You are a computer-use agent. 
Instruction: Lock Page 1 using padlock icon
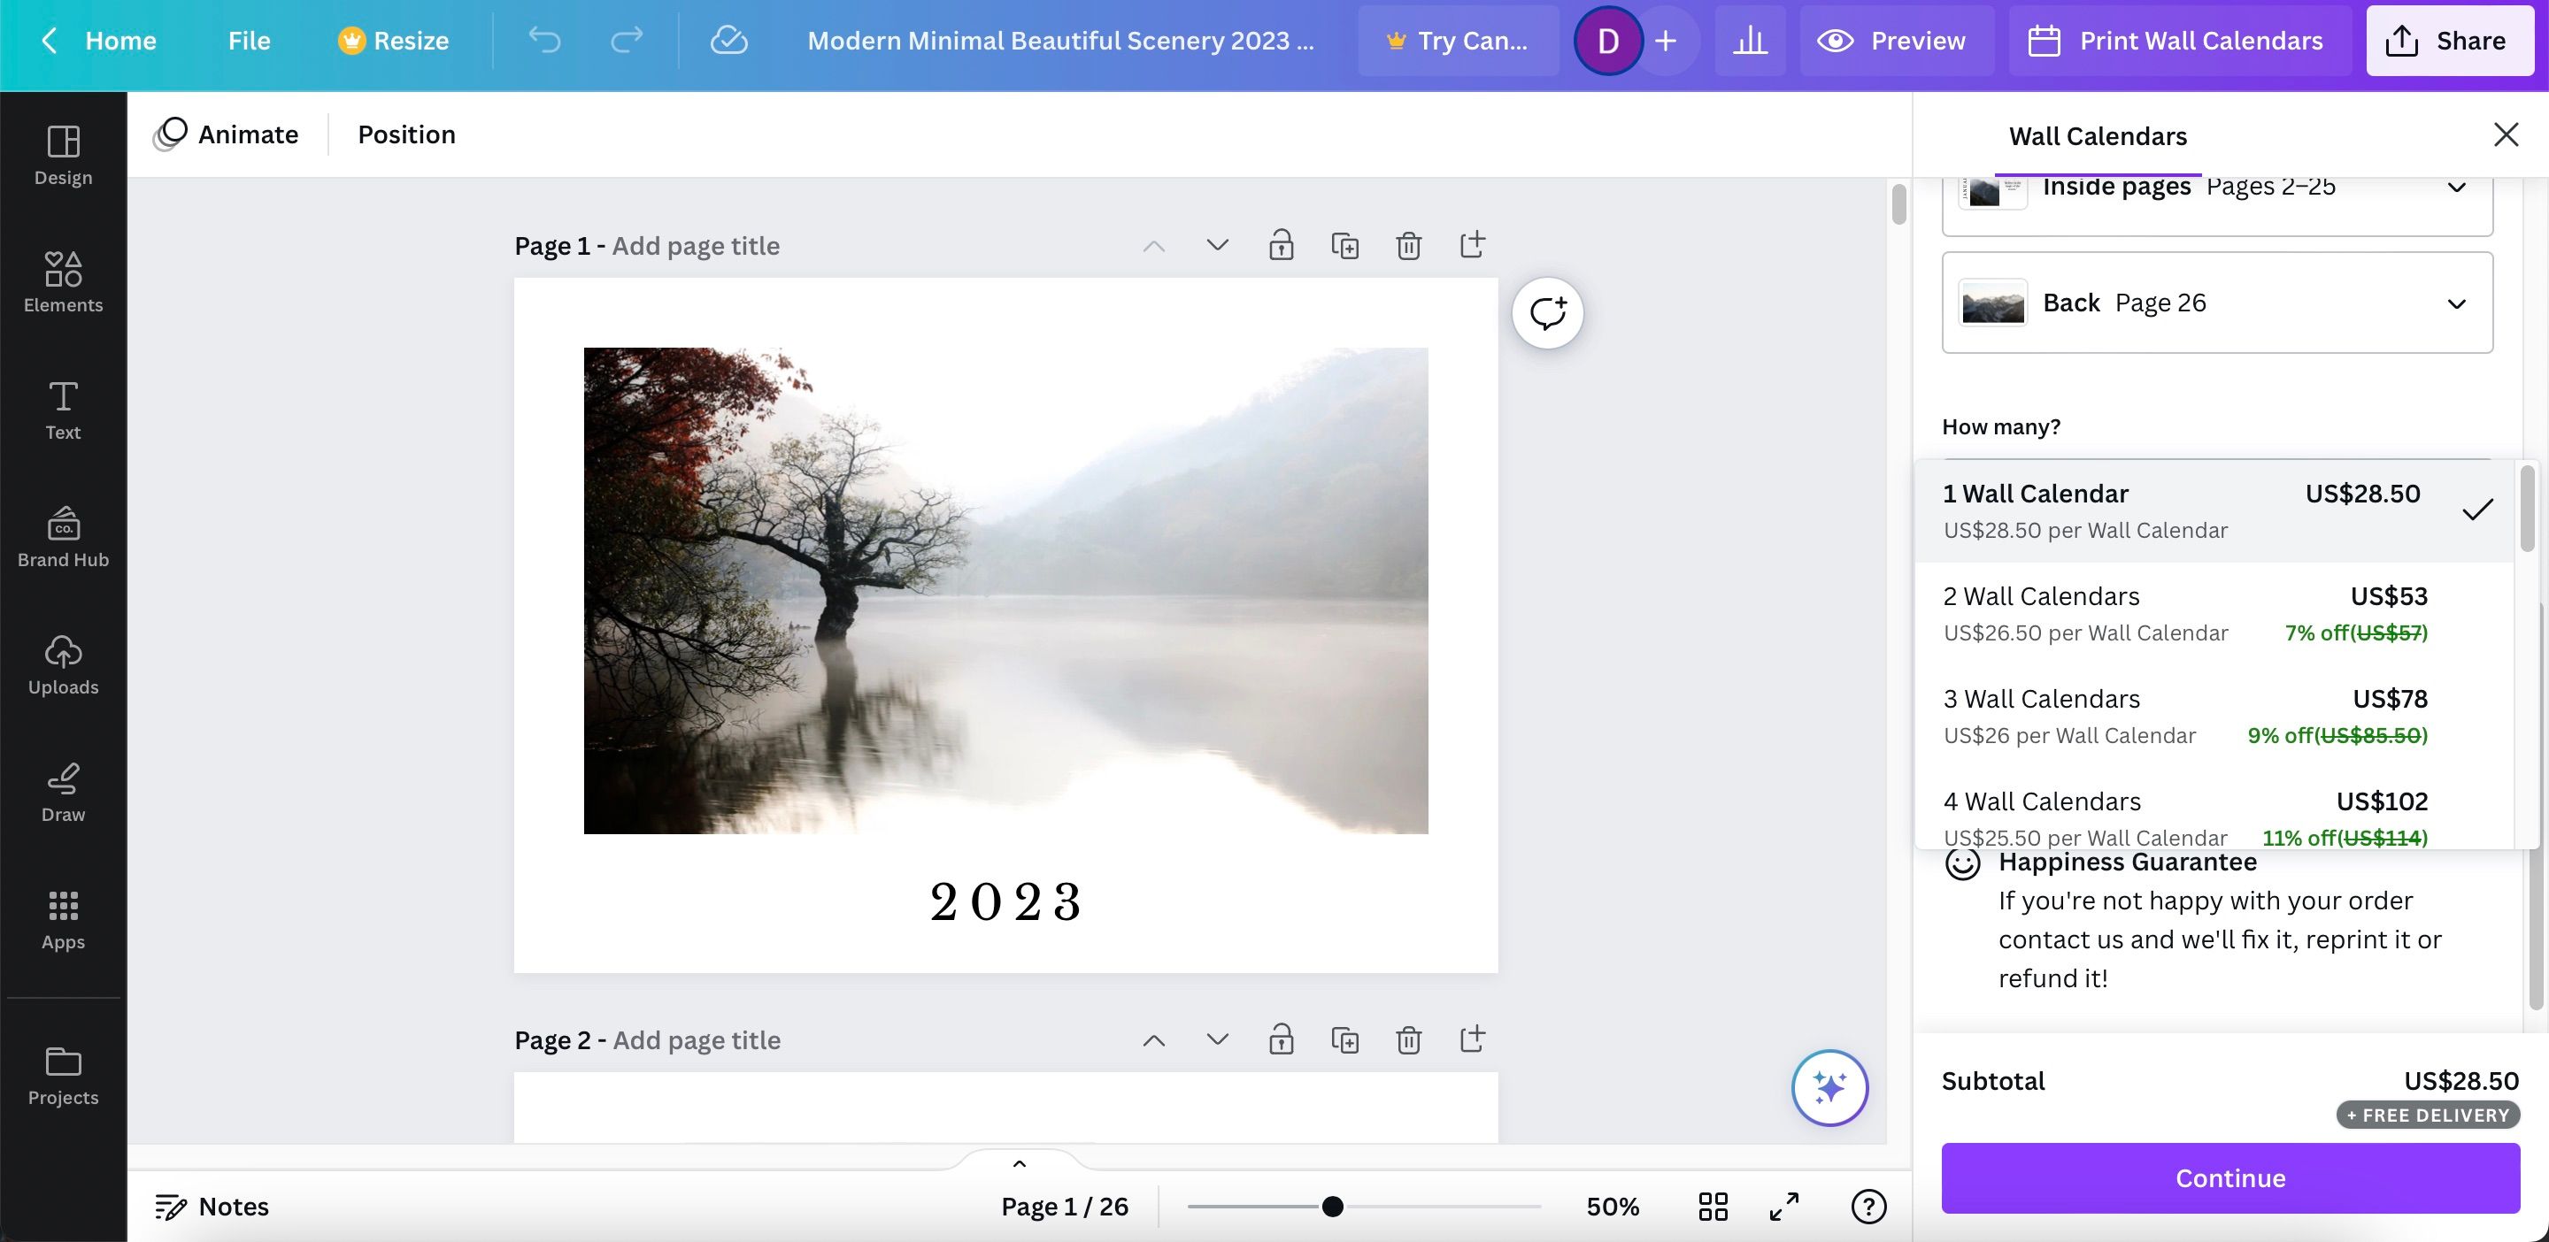(1282, 245)
